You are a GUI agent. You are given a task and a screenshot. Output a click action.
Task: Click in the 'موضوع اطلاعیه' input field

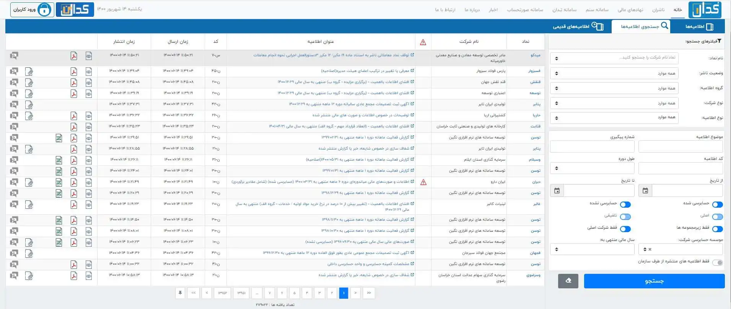(681, 146)
